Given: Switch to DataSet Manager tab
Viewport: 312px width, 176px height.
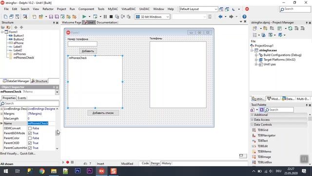Looking at the screenshot, I should 16,81.
